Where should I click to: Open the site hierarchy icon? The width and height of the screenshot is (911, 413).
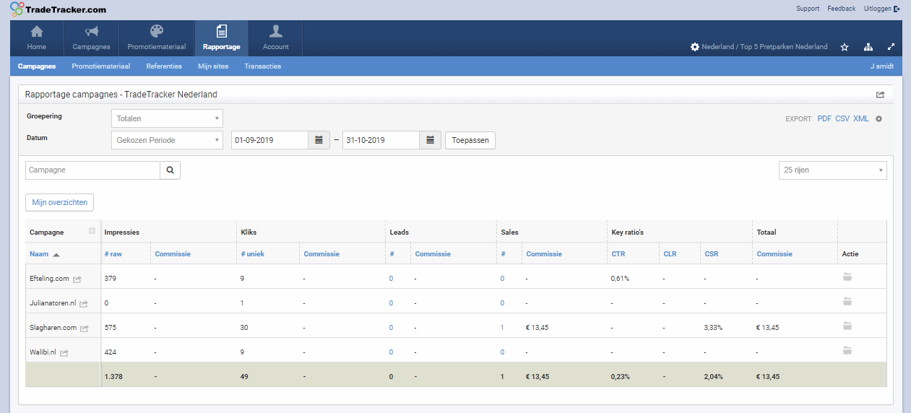click(x=868, y=47)
